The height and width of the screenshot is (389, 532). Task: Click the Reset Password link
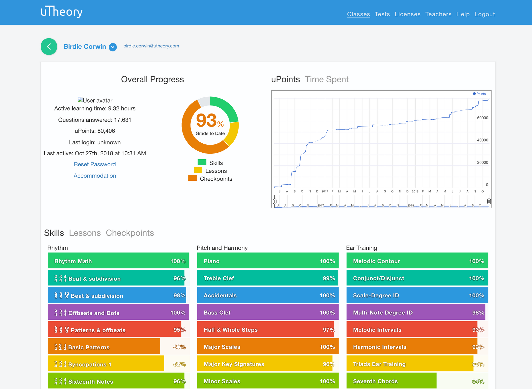(95, 164)
